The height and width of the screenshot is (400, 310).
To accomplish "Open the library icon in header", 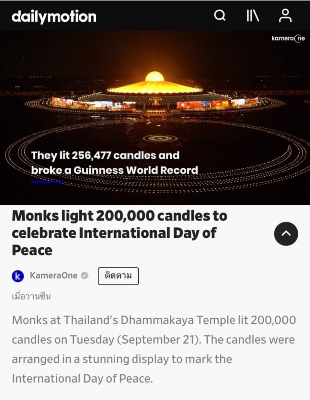I will [253, 16].
